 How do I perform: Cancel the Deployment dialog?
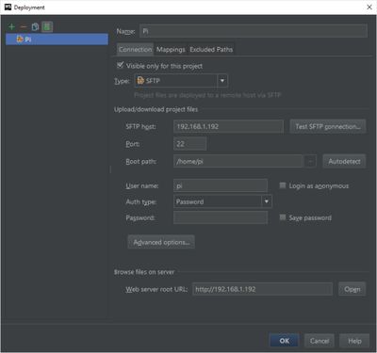coord(320,341)
